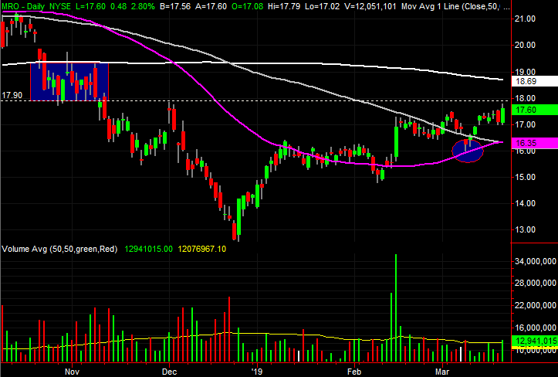The image size is (558, 377).
Task: Click the white 18.69 moving average price tag
Action: point(534,81)
